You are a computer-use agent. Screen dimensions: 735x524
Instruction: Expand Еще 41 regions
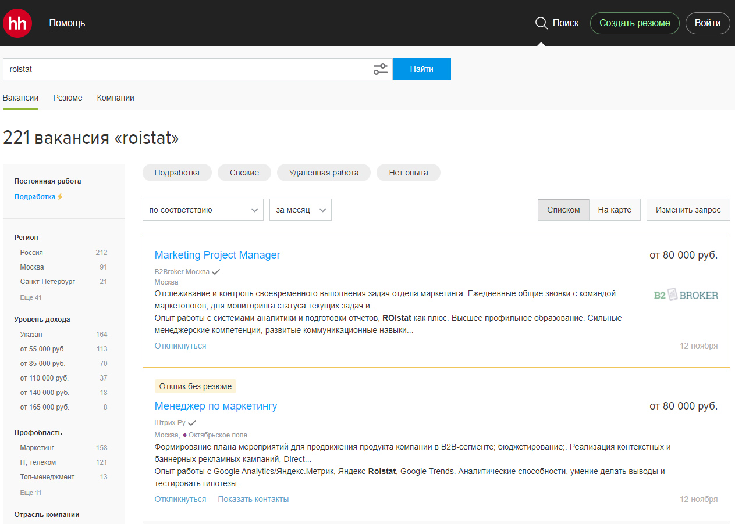coord(31,297)
